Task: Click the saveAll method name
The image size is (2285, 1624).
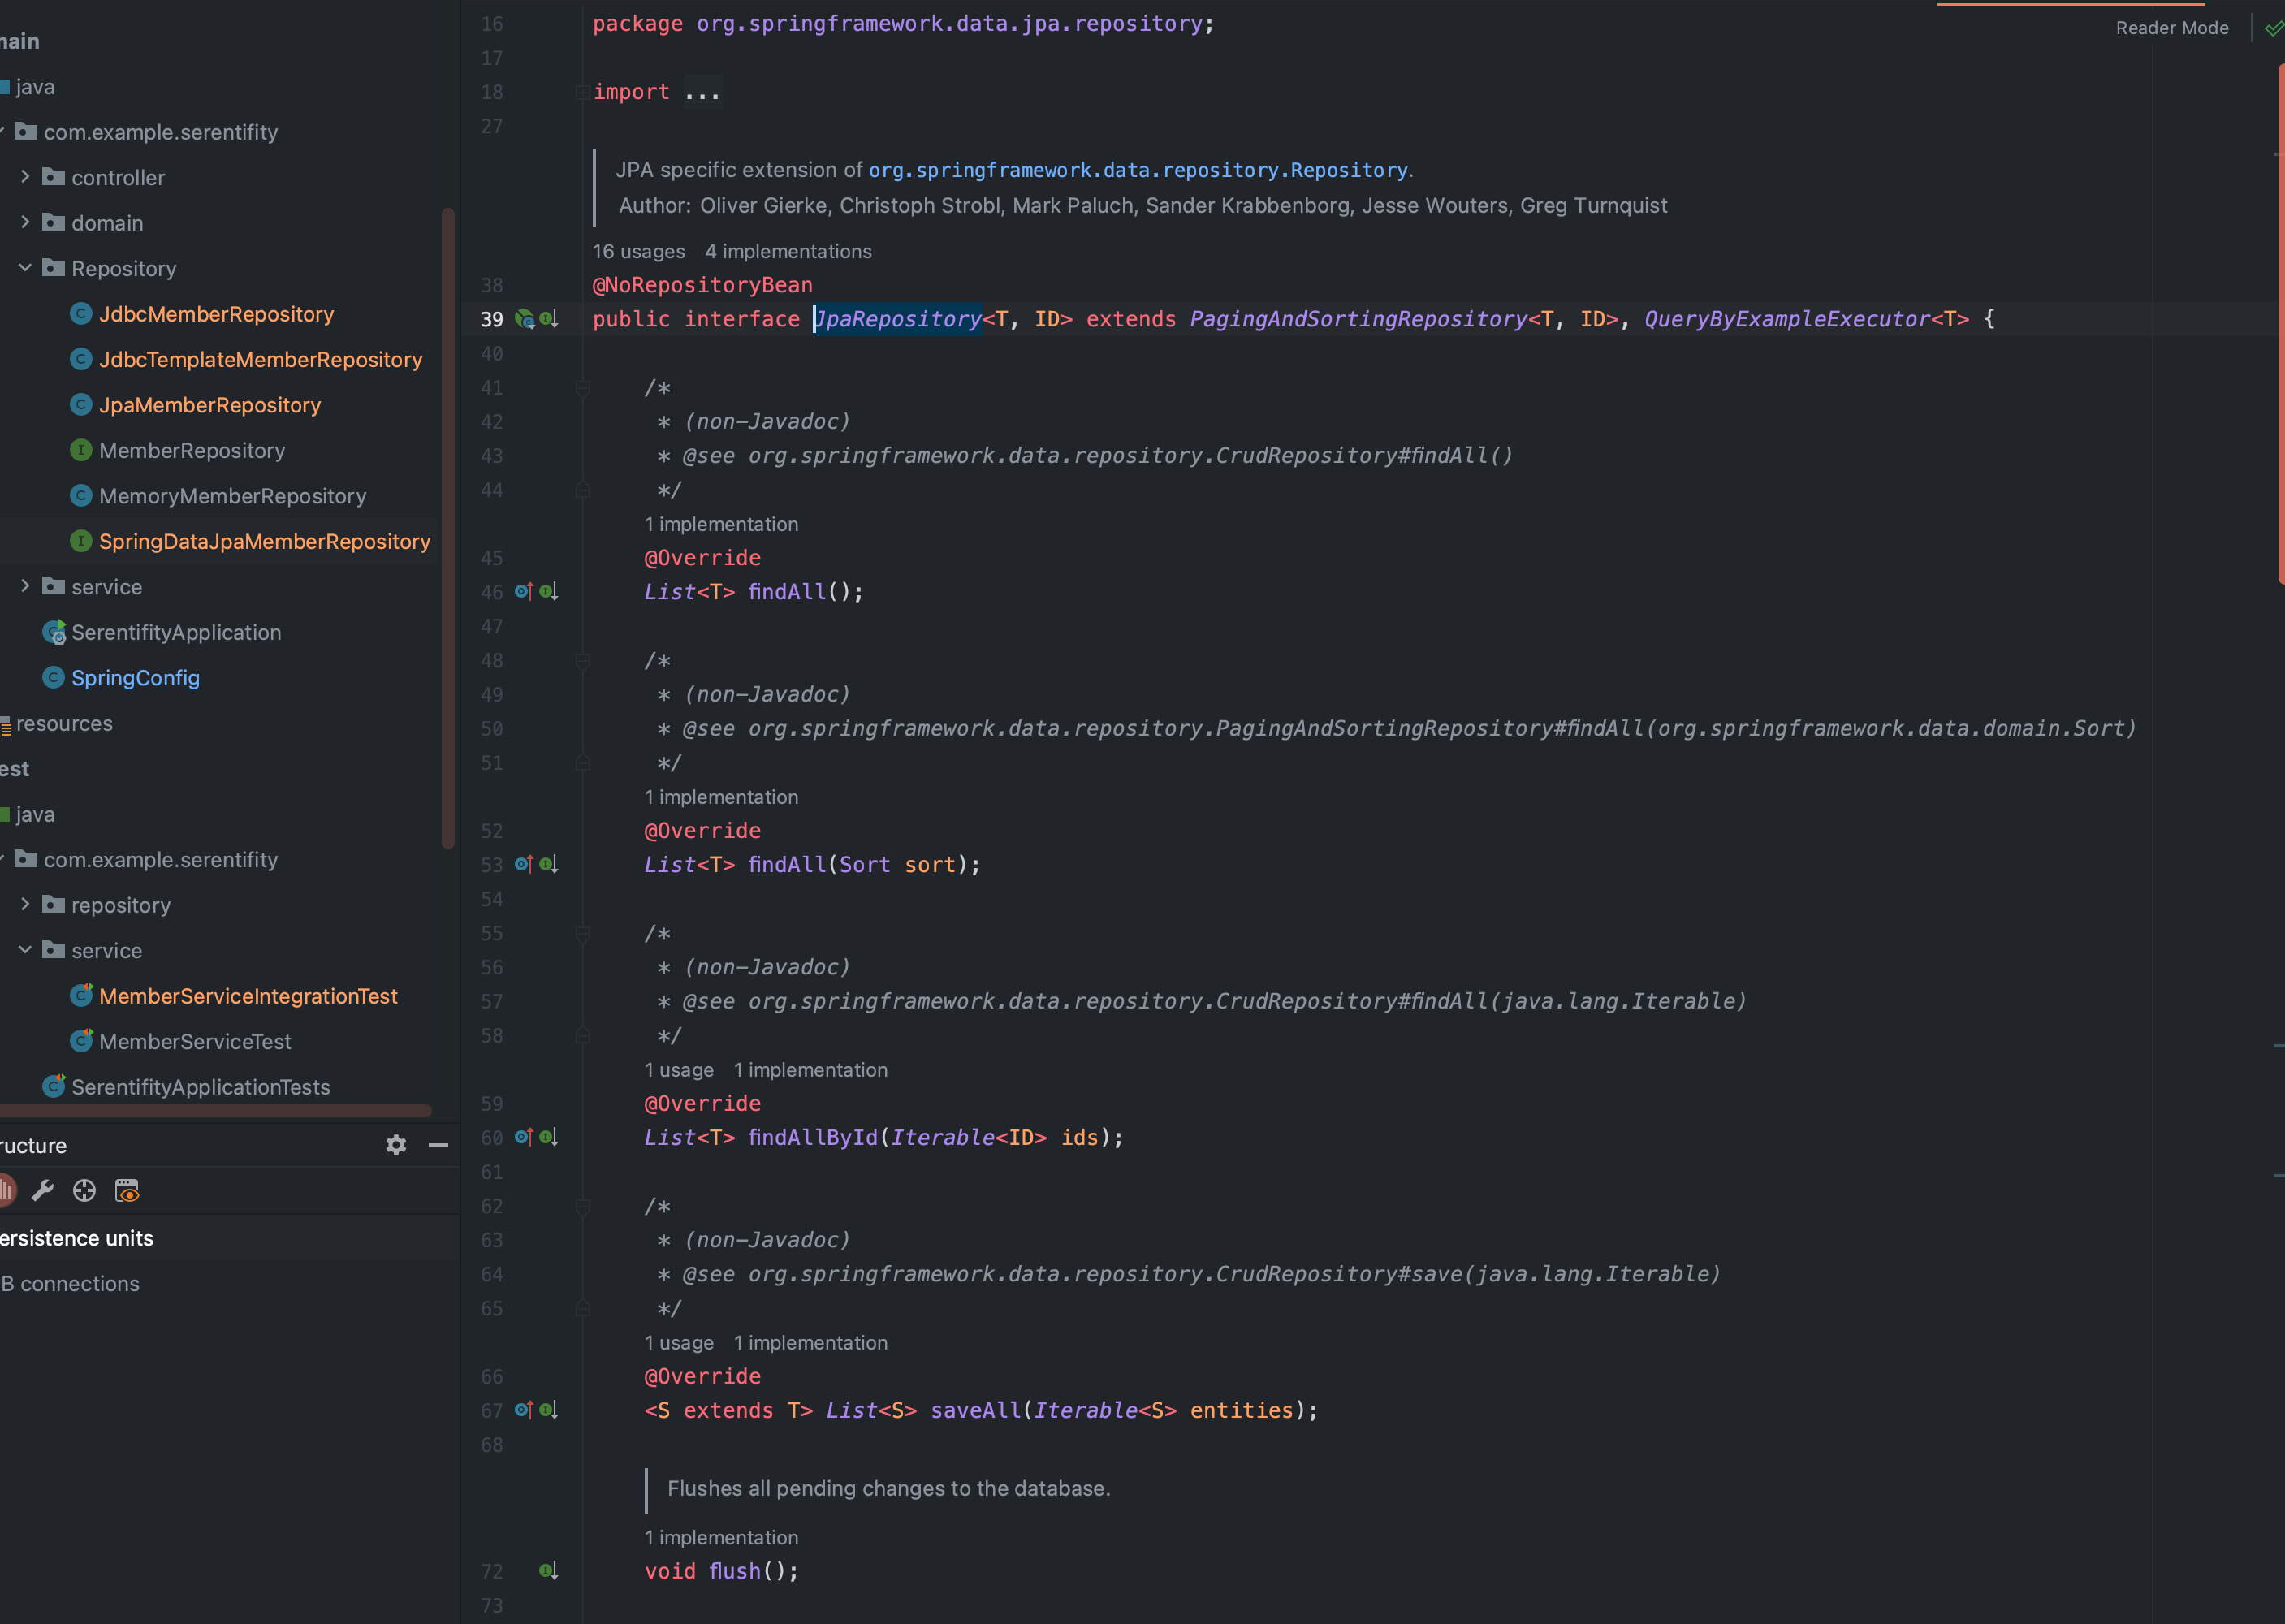Action: pos(975,1410)
